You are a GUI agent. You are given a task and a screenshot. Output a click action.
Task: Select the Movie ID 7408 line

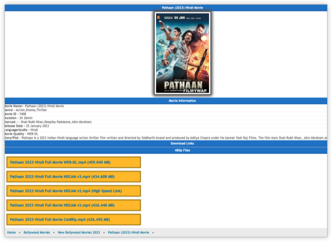click(x=166, y=114)
